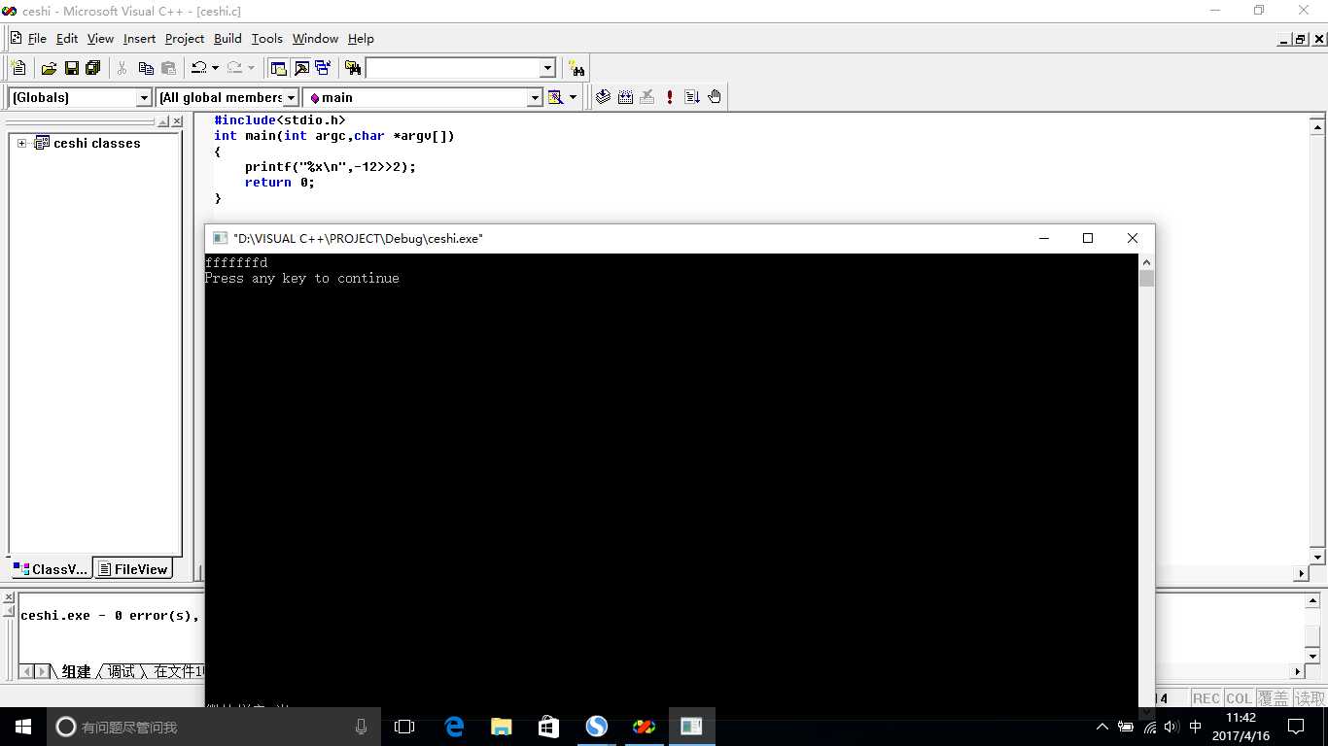The image size is (1328, 746).
Task: Open the Help menu
Action: tap(361, 39)
